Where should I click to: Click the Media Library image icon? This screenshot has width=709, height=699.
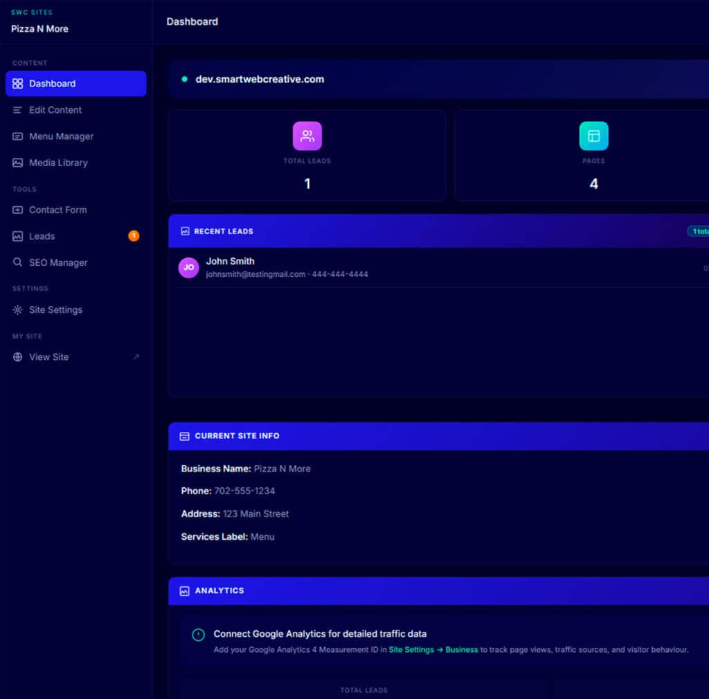click(x=18, y=163)
